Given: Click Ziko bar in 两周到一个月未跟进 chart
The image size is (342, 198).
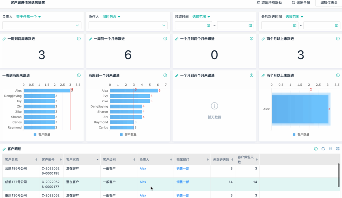Looking at the screenshot, I should click(x=130, y=101).
